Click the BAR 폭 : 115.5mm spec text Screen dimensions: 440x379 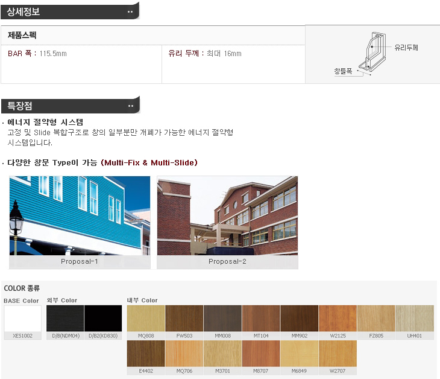tap(37, 53)
